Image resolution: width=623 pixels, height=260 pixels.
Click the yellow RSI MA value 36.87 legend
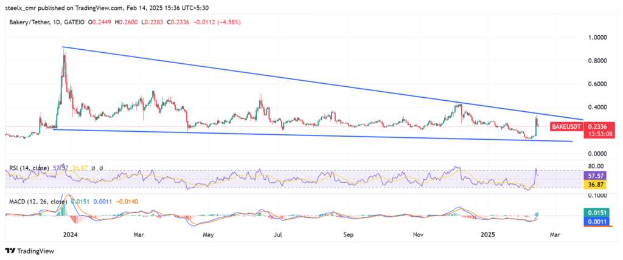pos(80,168)
